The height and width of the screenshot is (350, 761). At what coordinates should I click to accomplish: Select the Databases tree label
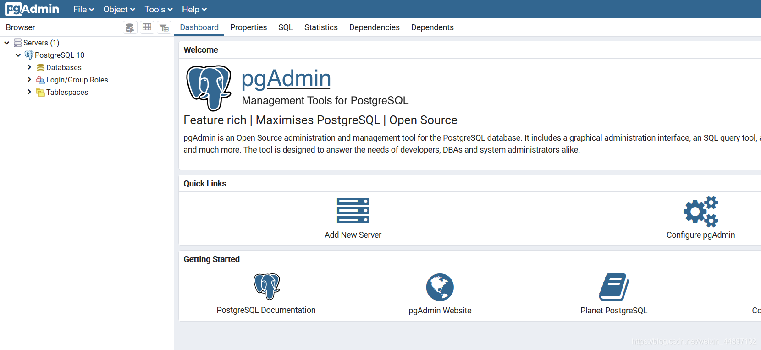(x=64, y=67)
